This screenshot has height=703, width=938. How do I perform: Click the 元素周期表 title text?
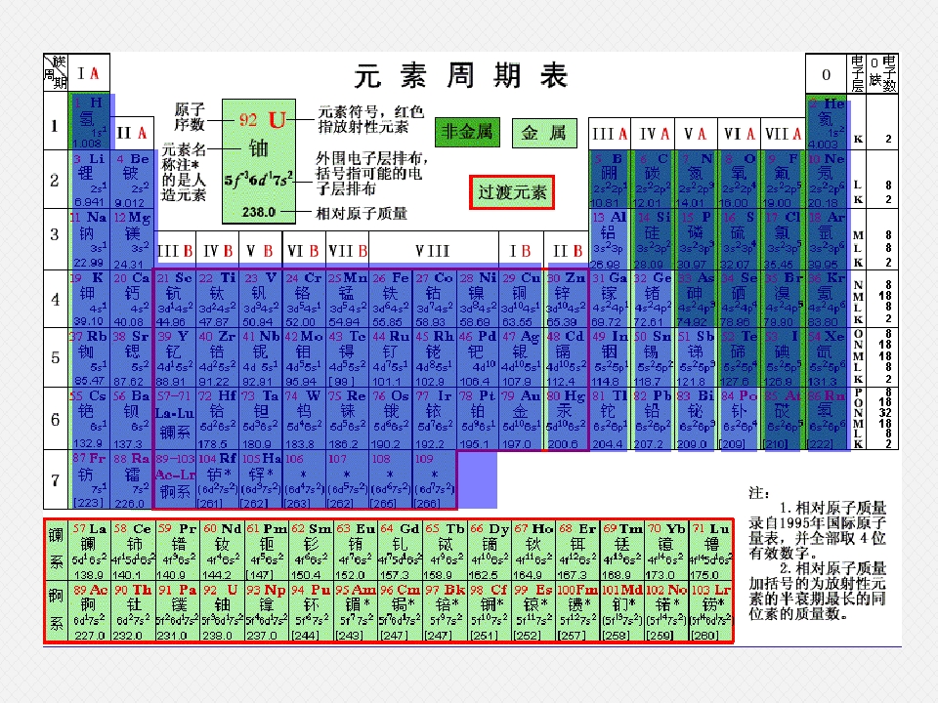(x=460, y=76)
